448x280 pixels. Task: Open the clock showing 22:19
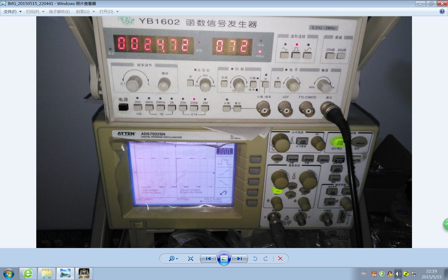coord(431,274)
